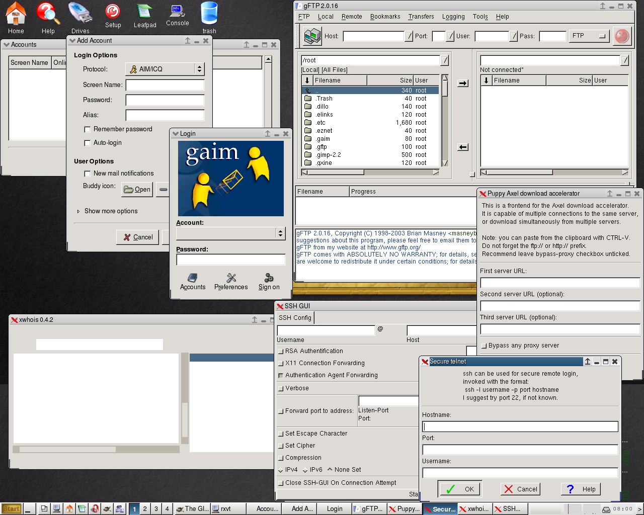Open the Local menu in gFTP
The height and width of the screenshot is (515, 644).
point(326,17)
